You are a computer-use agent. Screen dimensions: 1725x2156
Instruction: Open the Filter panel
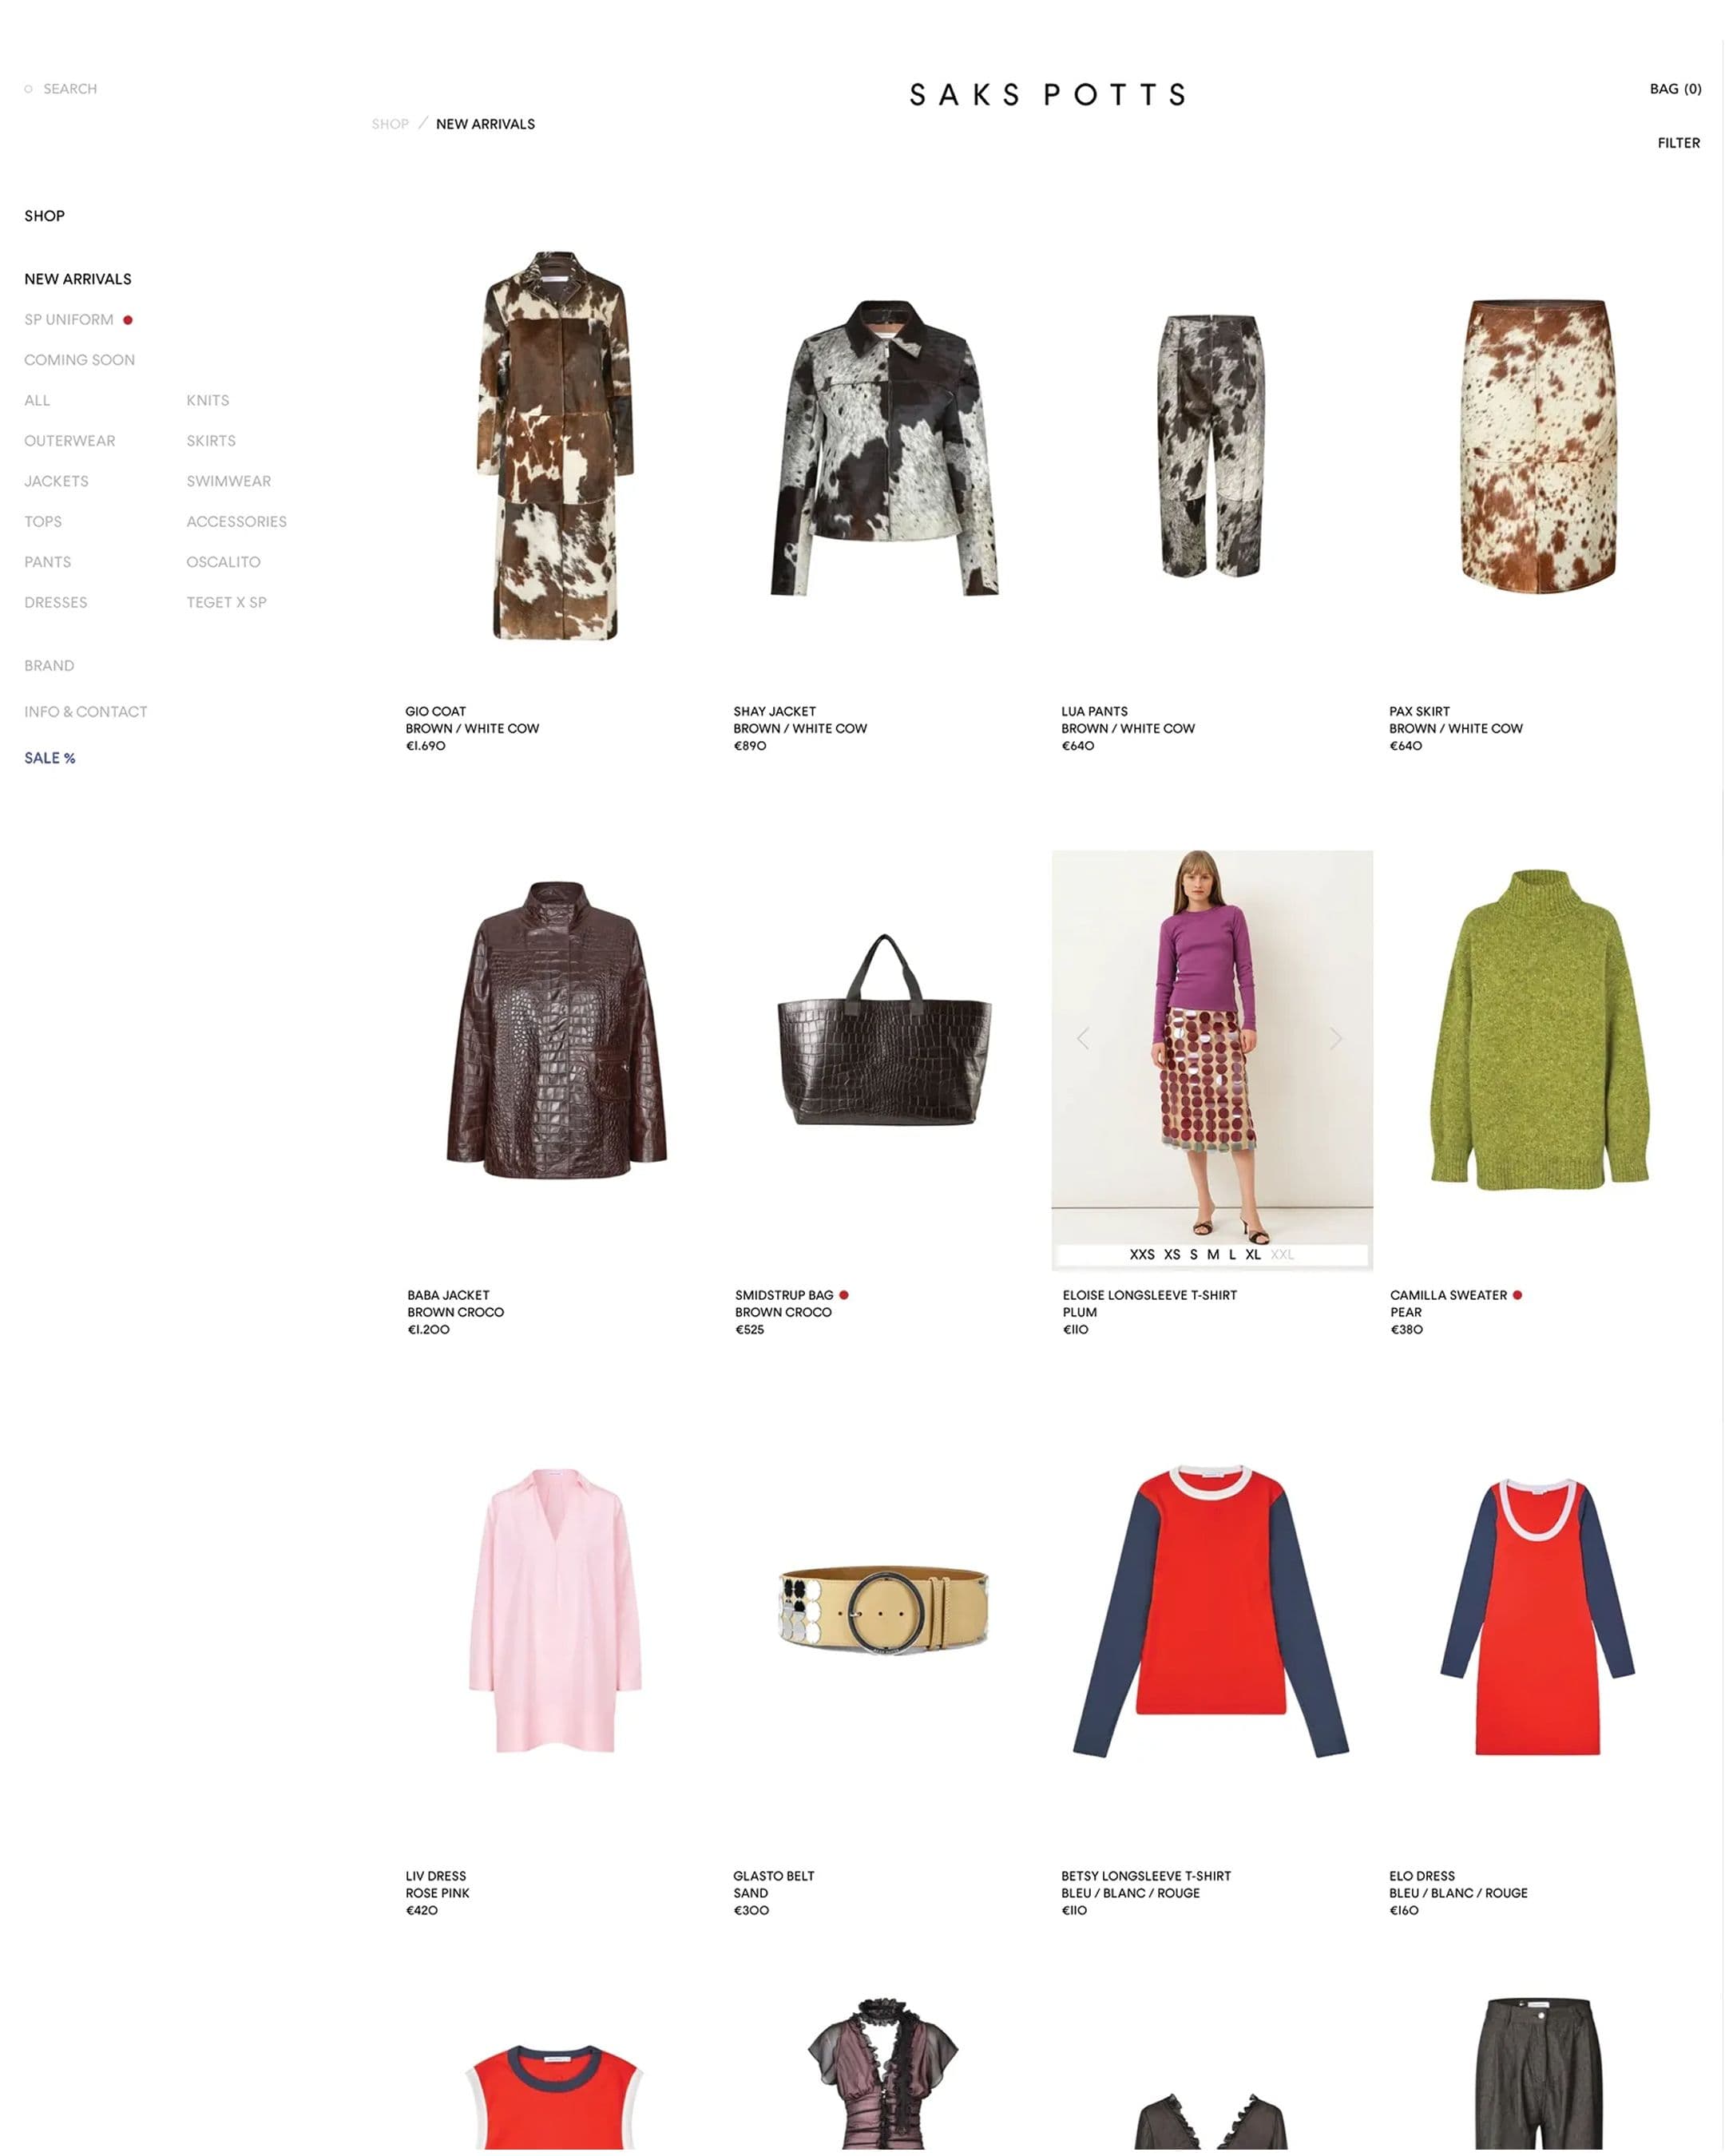1678,143
